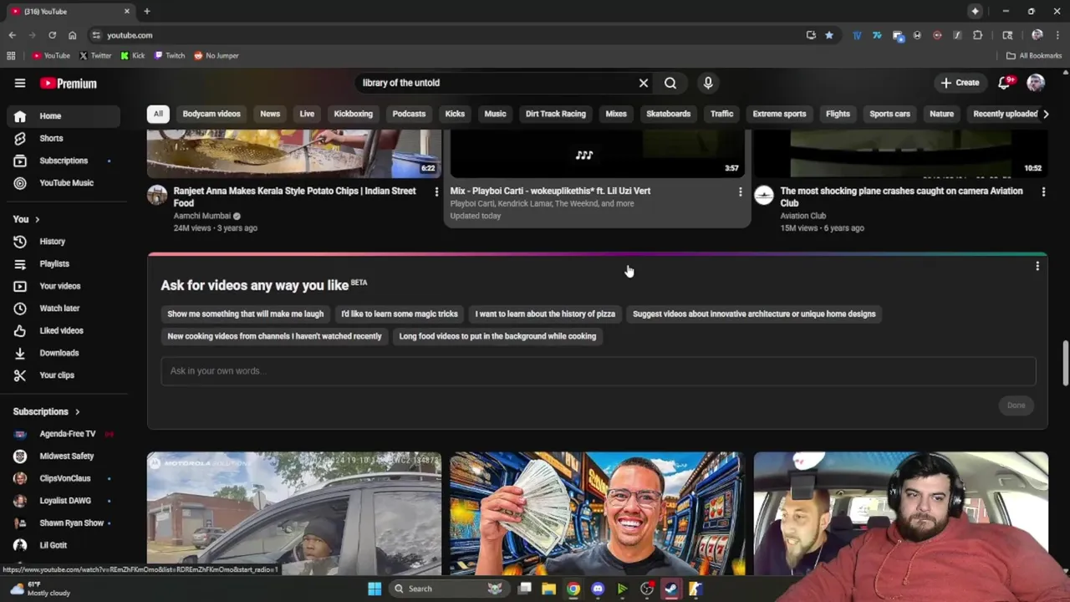Select the Dirt Track Racing chip

(556, 114)
